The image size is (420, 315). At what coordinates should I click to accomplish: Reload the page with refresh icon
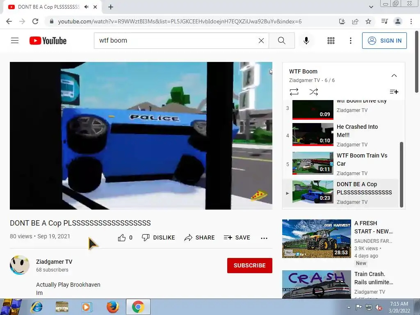pyautogui.click(x=35, y=21)
